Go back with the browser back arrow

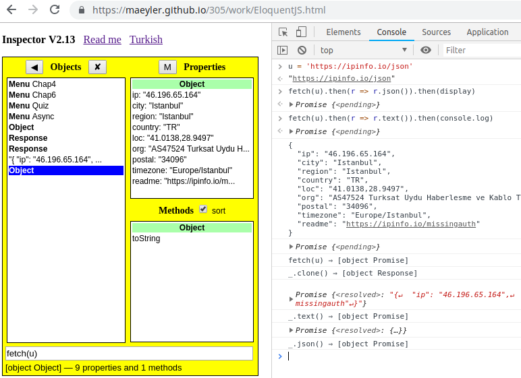click(11, 9)
